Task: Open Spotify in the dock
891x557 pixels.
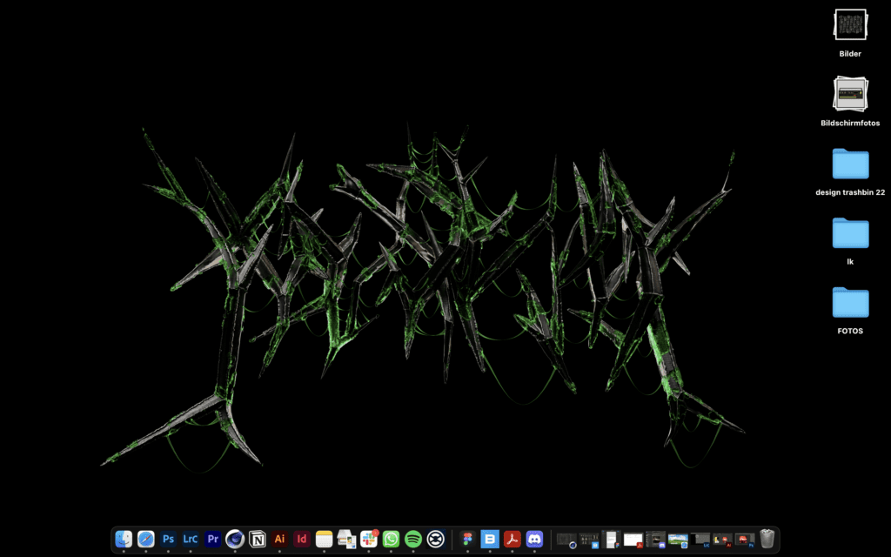Action: [413, 540]
